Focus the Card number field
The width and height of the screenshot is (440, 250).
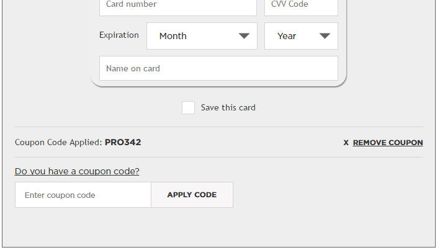(x=178, y=6)
